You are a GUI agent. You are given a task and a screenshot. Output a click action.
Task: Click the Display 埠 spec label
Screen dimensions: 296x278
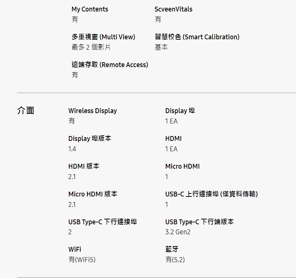[x=180, y=111]
